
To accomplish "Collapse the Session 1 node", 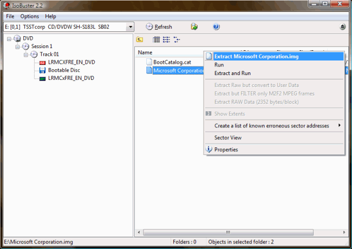I will [x=18, y=46].
